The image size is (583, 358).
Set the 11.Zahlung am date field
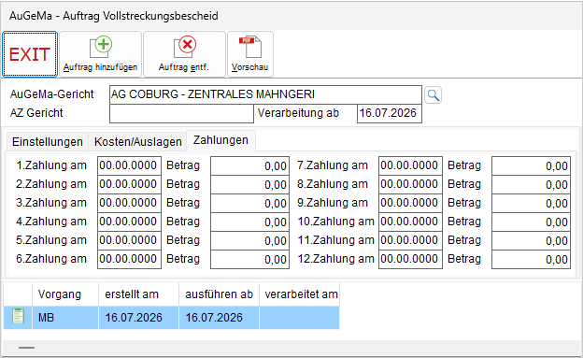tap(410, 240)
